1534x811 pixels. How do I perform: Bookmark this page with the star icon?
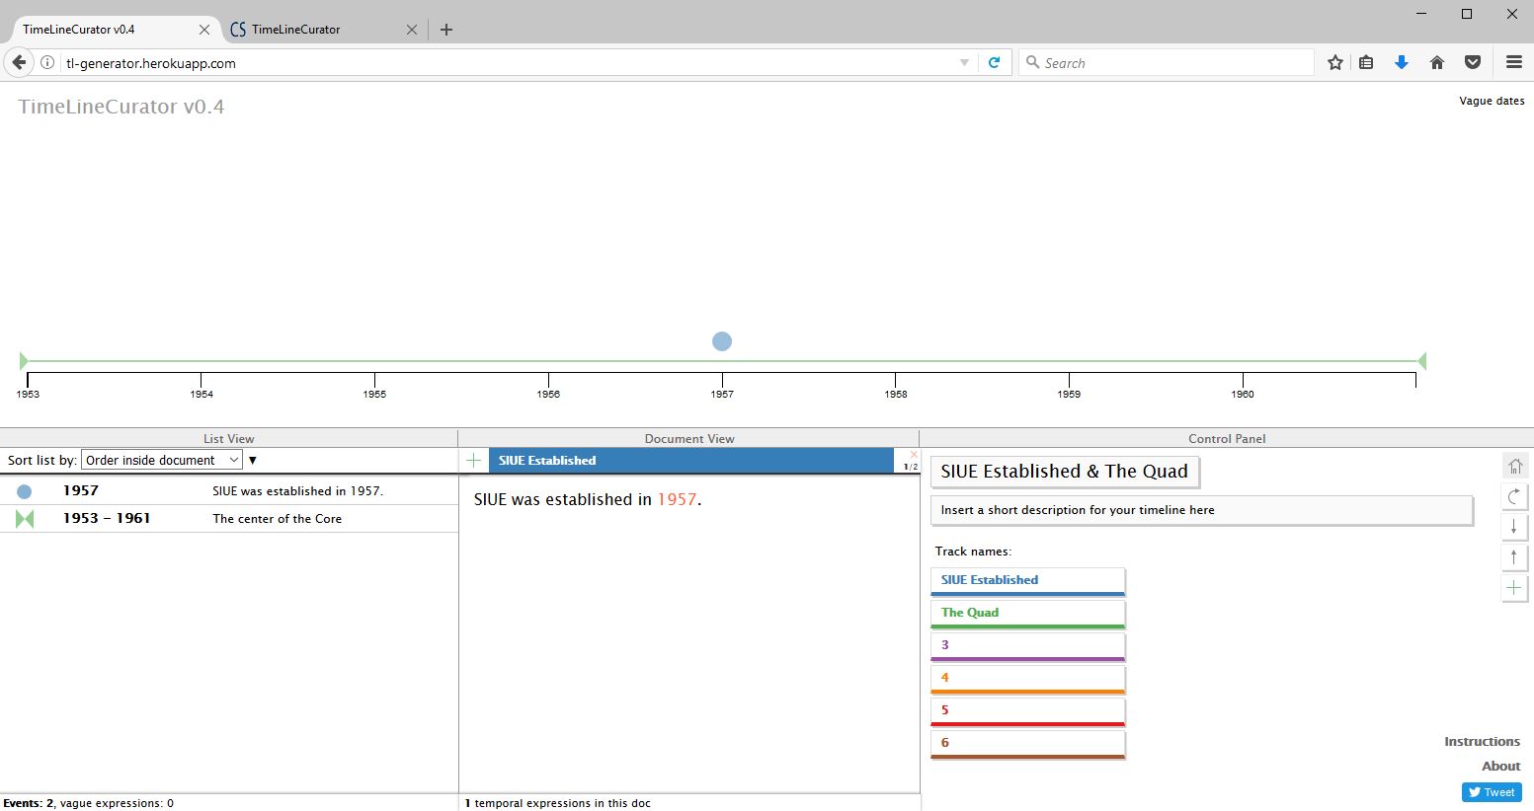click(x=1335, y=63)
